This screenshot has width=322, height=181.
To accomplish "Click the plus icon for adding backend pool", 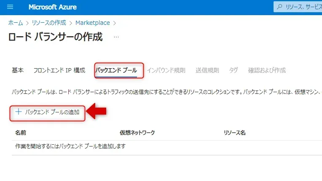I will pyautogui.click(x=18, y=112).
